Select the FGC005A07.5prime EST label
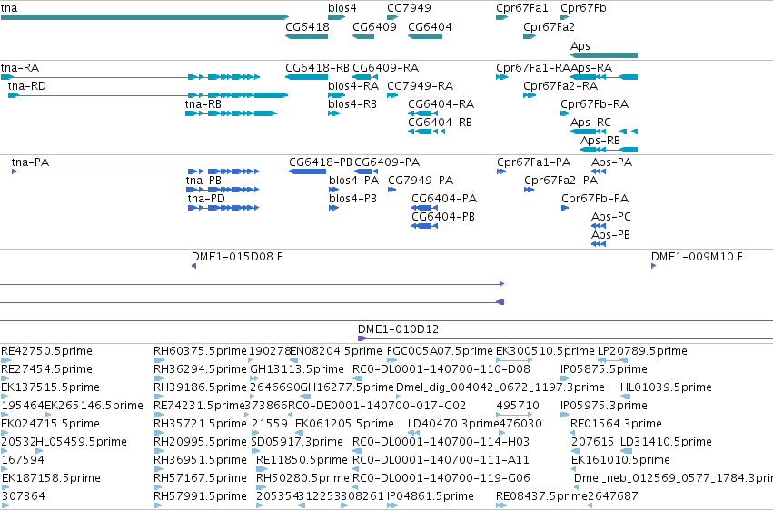773x510 pixels. coord(440,351)
